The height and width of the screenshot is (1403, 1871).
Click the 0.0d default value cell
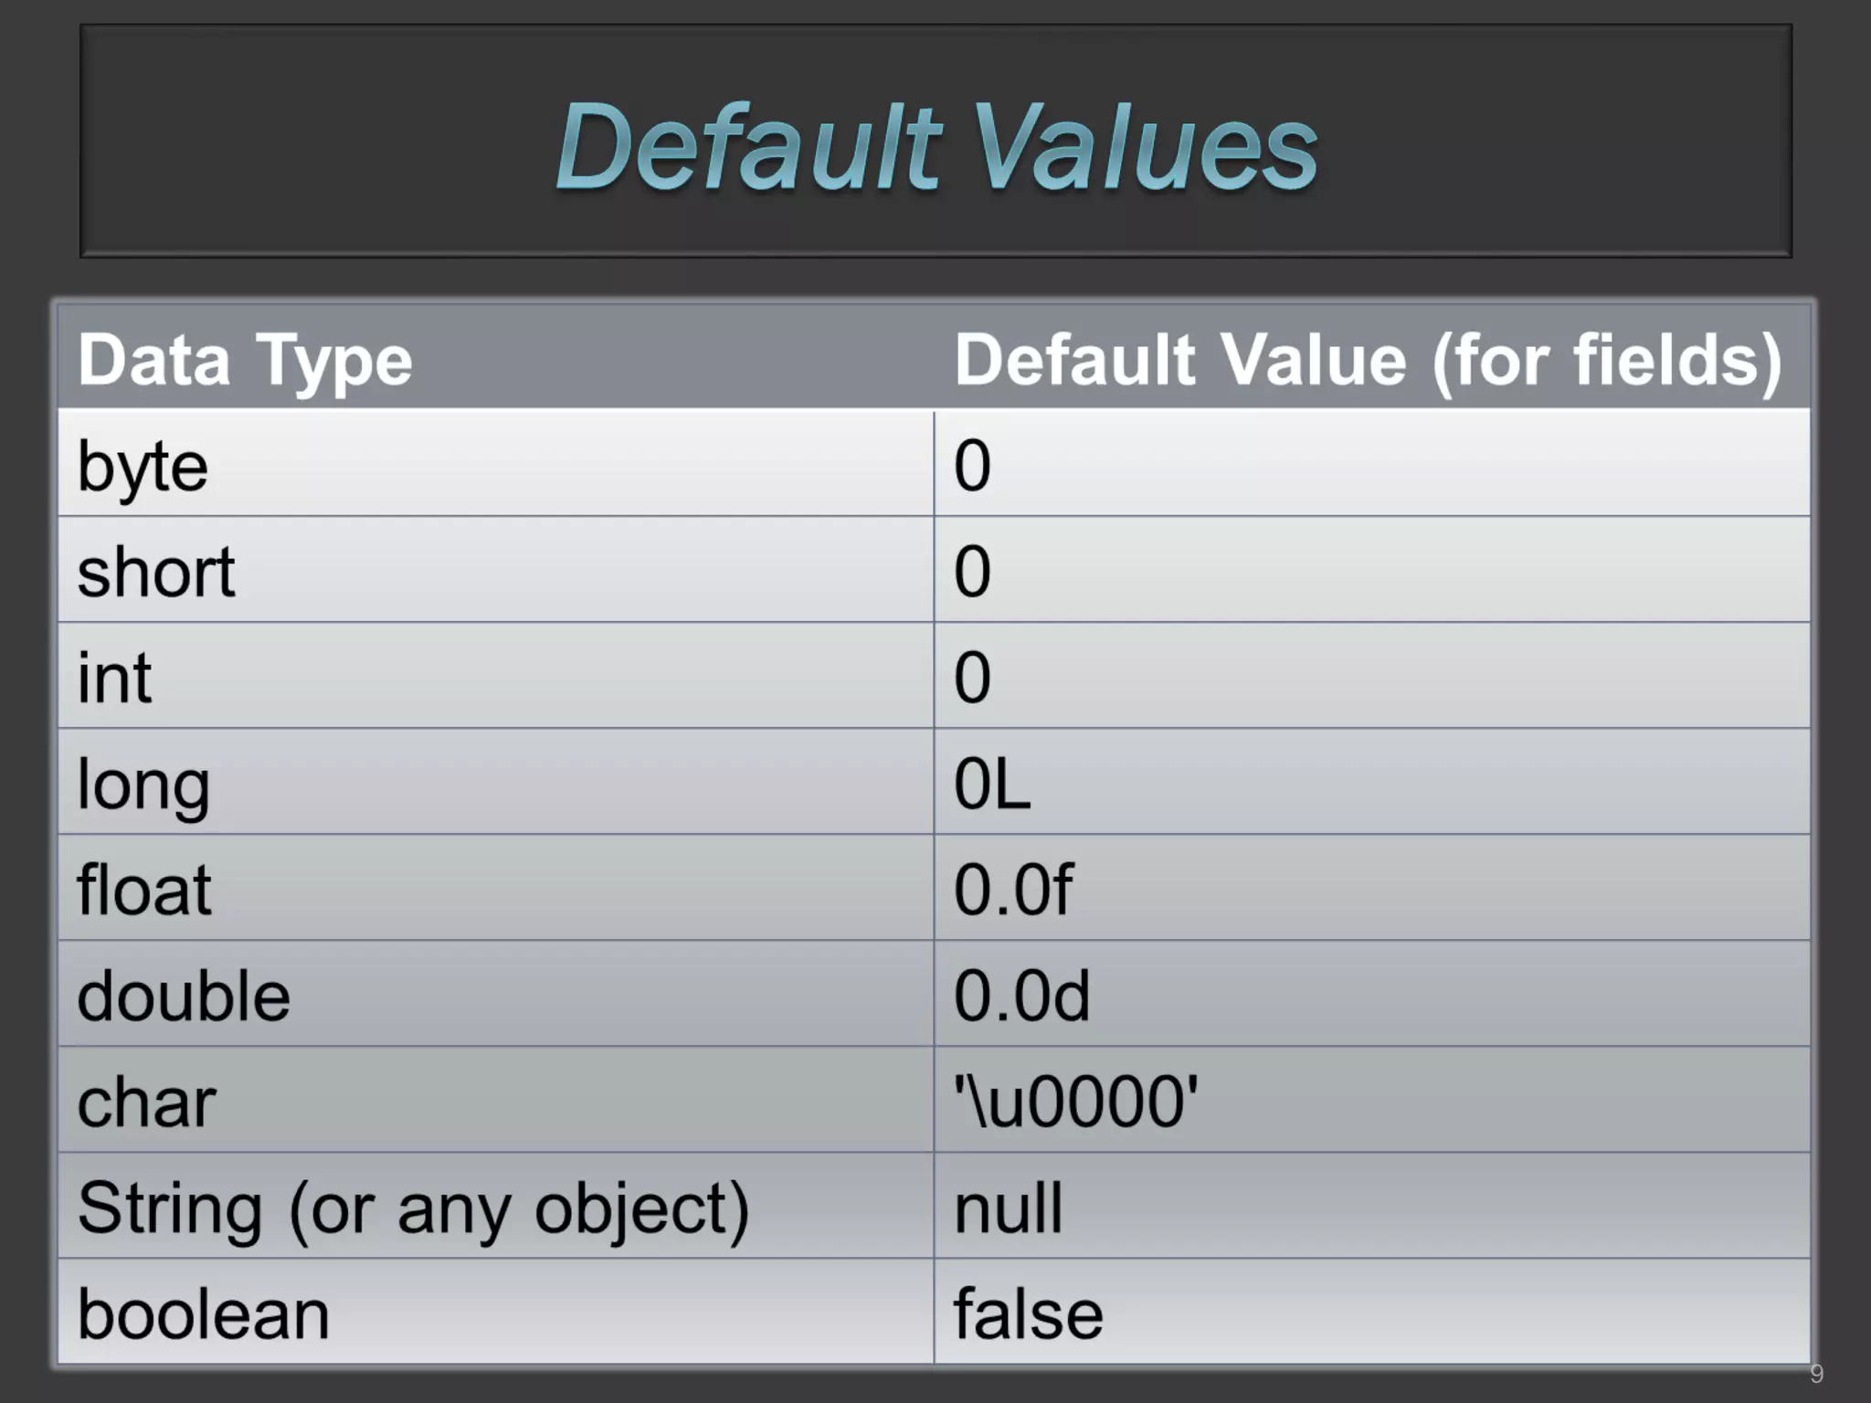click(1021, 996)
